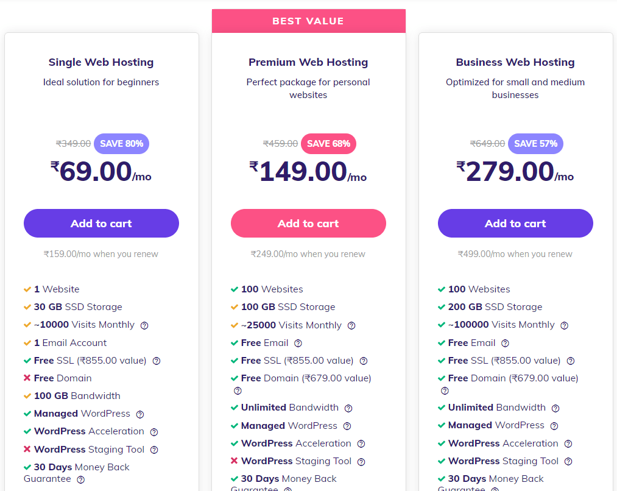Open help icon beside ~10000 Visits Monthly
Image resolution: width=617 pixels, height=491 pixels.
(x=144, y=325)
